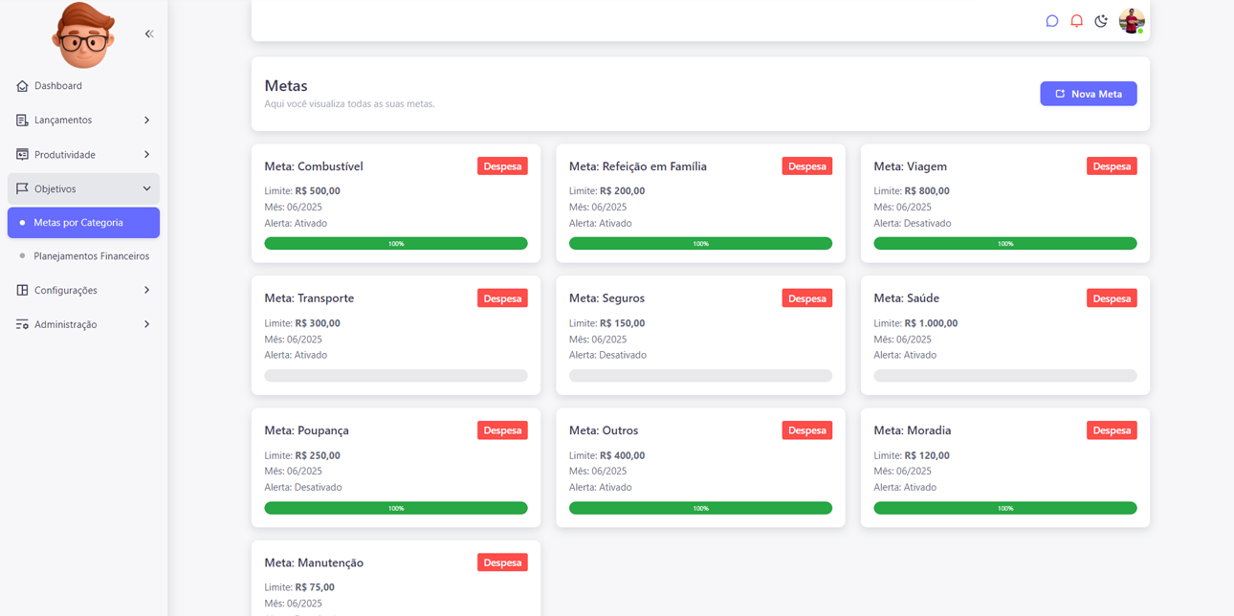Toggle dark mode moon icon

tap(1101, 21)
